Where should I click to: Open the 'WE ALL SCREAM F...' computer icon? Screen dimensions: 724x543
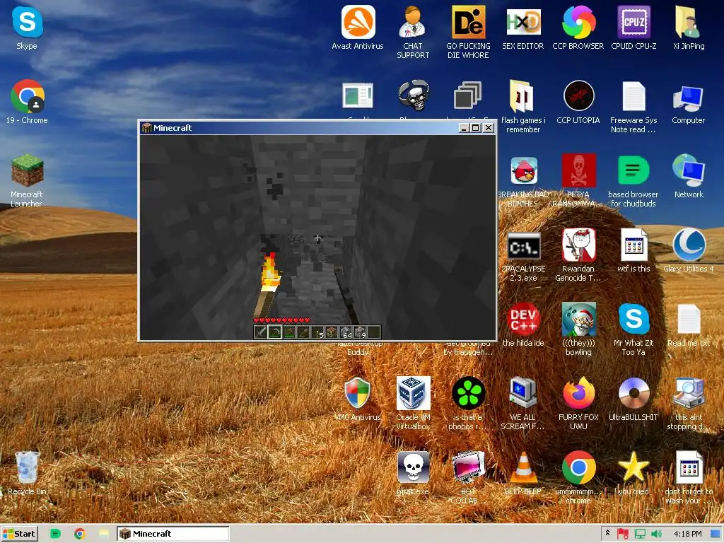point(522,402)
